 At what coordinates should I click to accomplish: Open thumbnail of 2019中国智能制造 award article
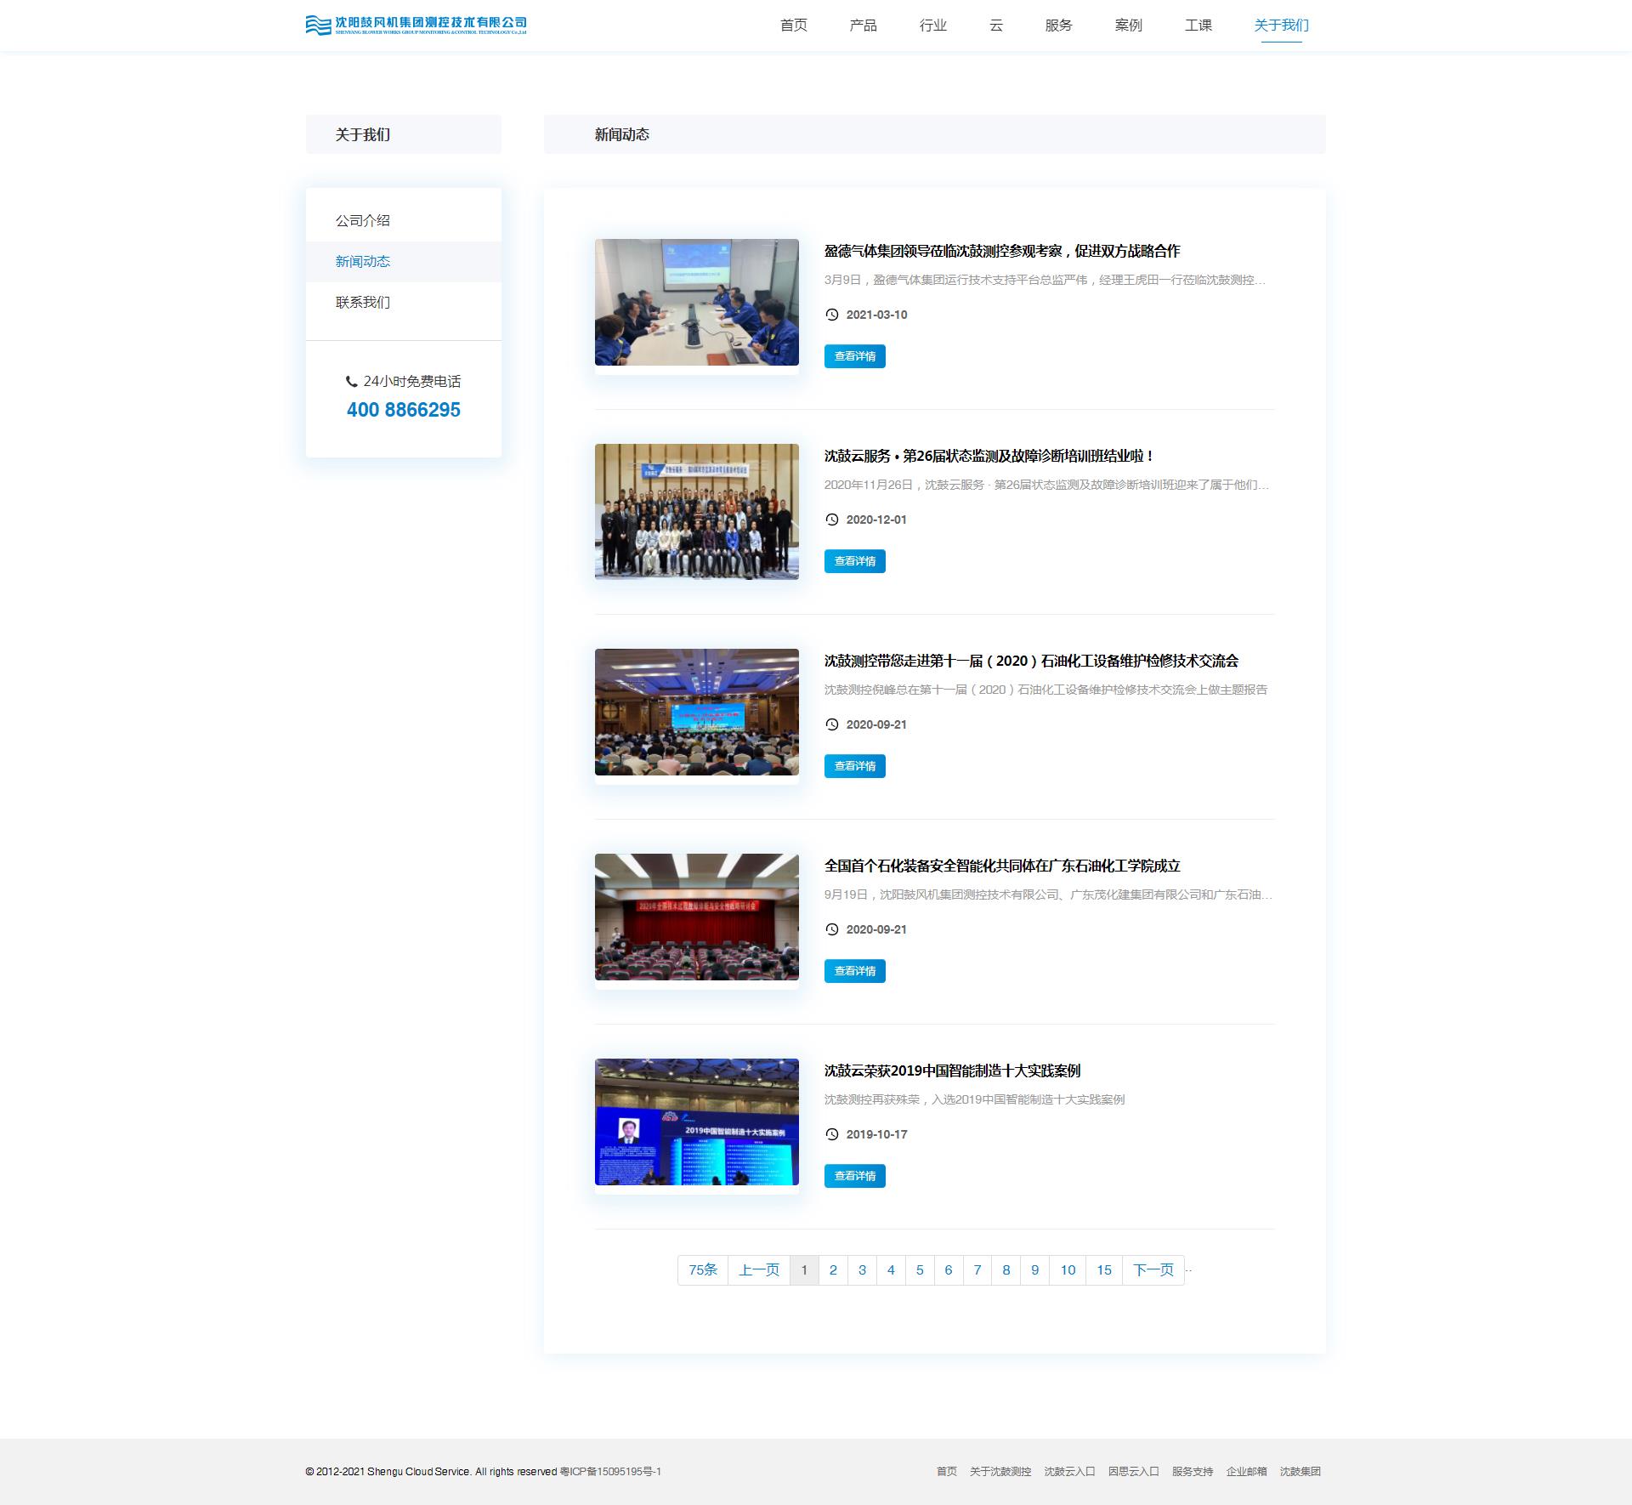click(x=697, y=1122)
